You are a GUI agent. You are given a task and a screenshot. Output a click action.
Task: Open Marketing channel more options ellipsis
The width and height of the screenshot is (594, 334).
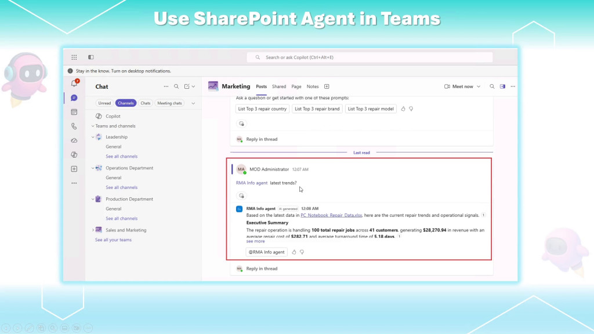click(x=513, y=86)
